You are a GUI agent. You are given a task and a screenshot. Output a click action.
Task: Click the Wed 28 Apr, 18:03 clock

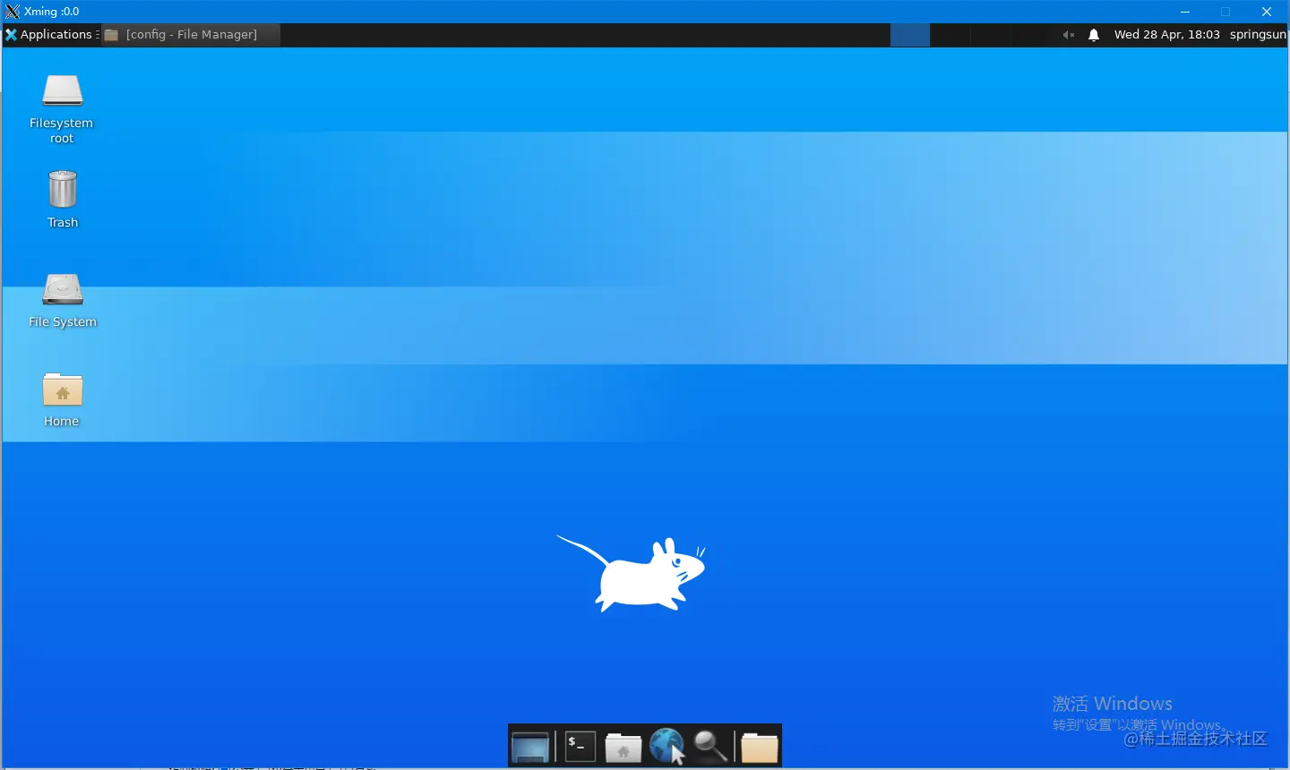(1166, 35)
